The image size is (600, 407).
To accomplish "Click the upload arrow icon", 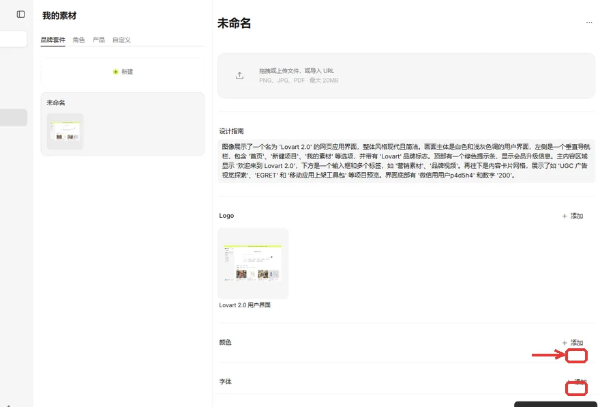I will [239, 76].
